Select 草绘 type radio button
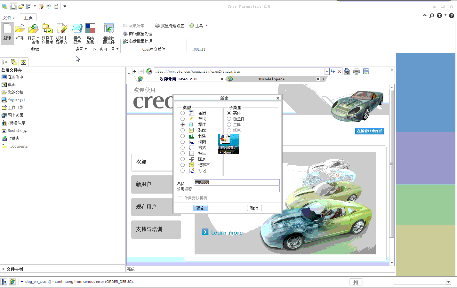This screenshot has width=457, height=288. pyautogui.click(x=182, y=119)
